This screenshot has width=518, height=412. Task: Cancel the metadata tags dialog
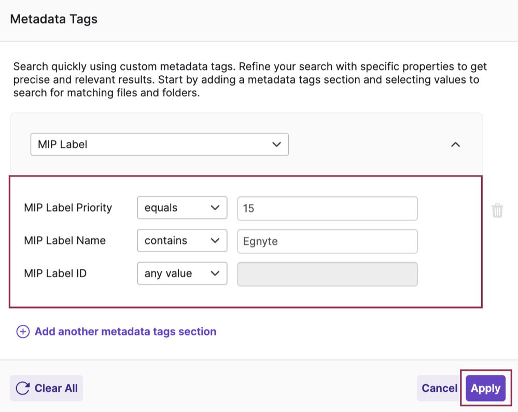439,388
